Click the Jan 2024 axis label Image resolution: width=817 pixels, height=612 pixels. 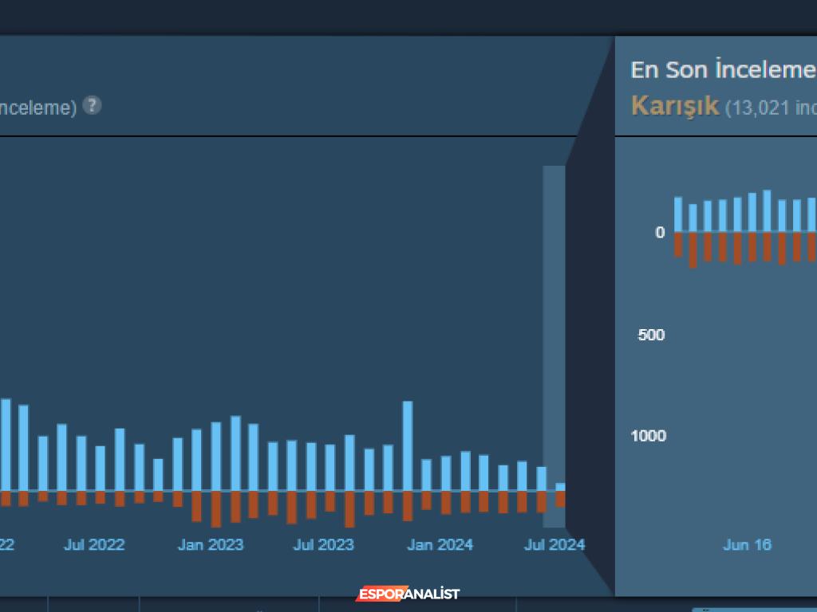(440, 545)
